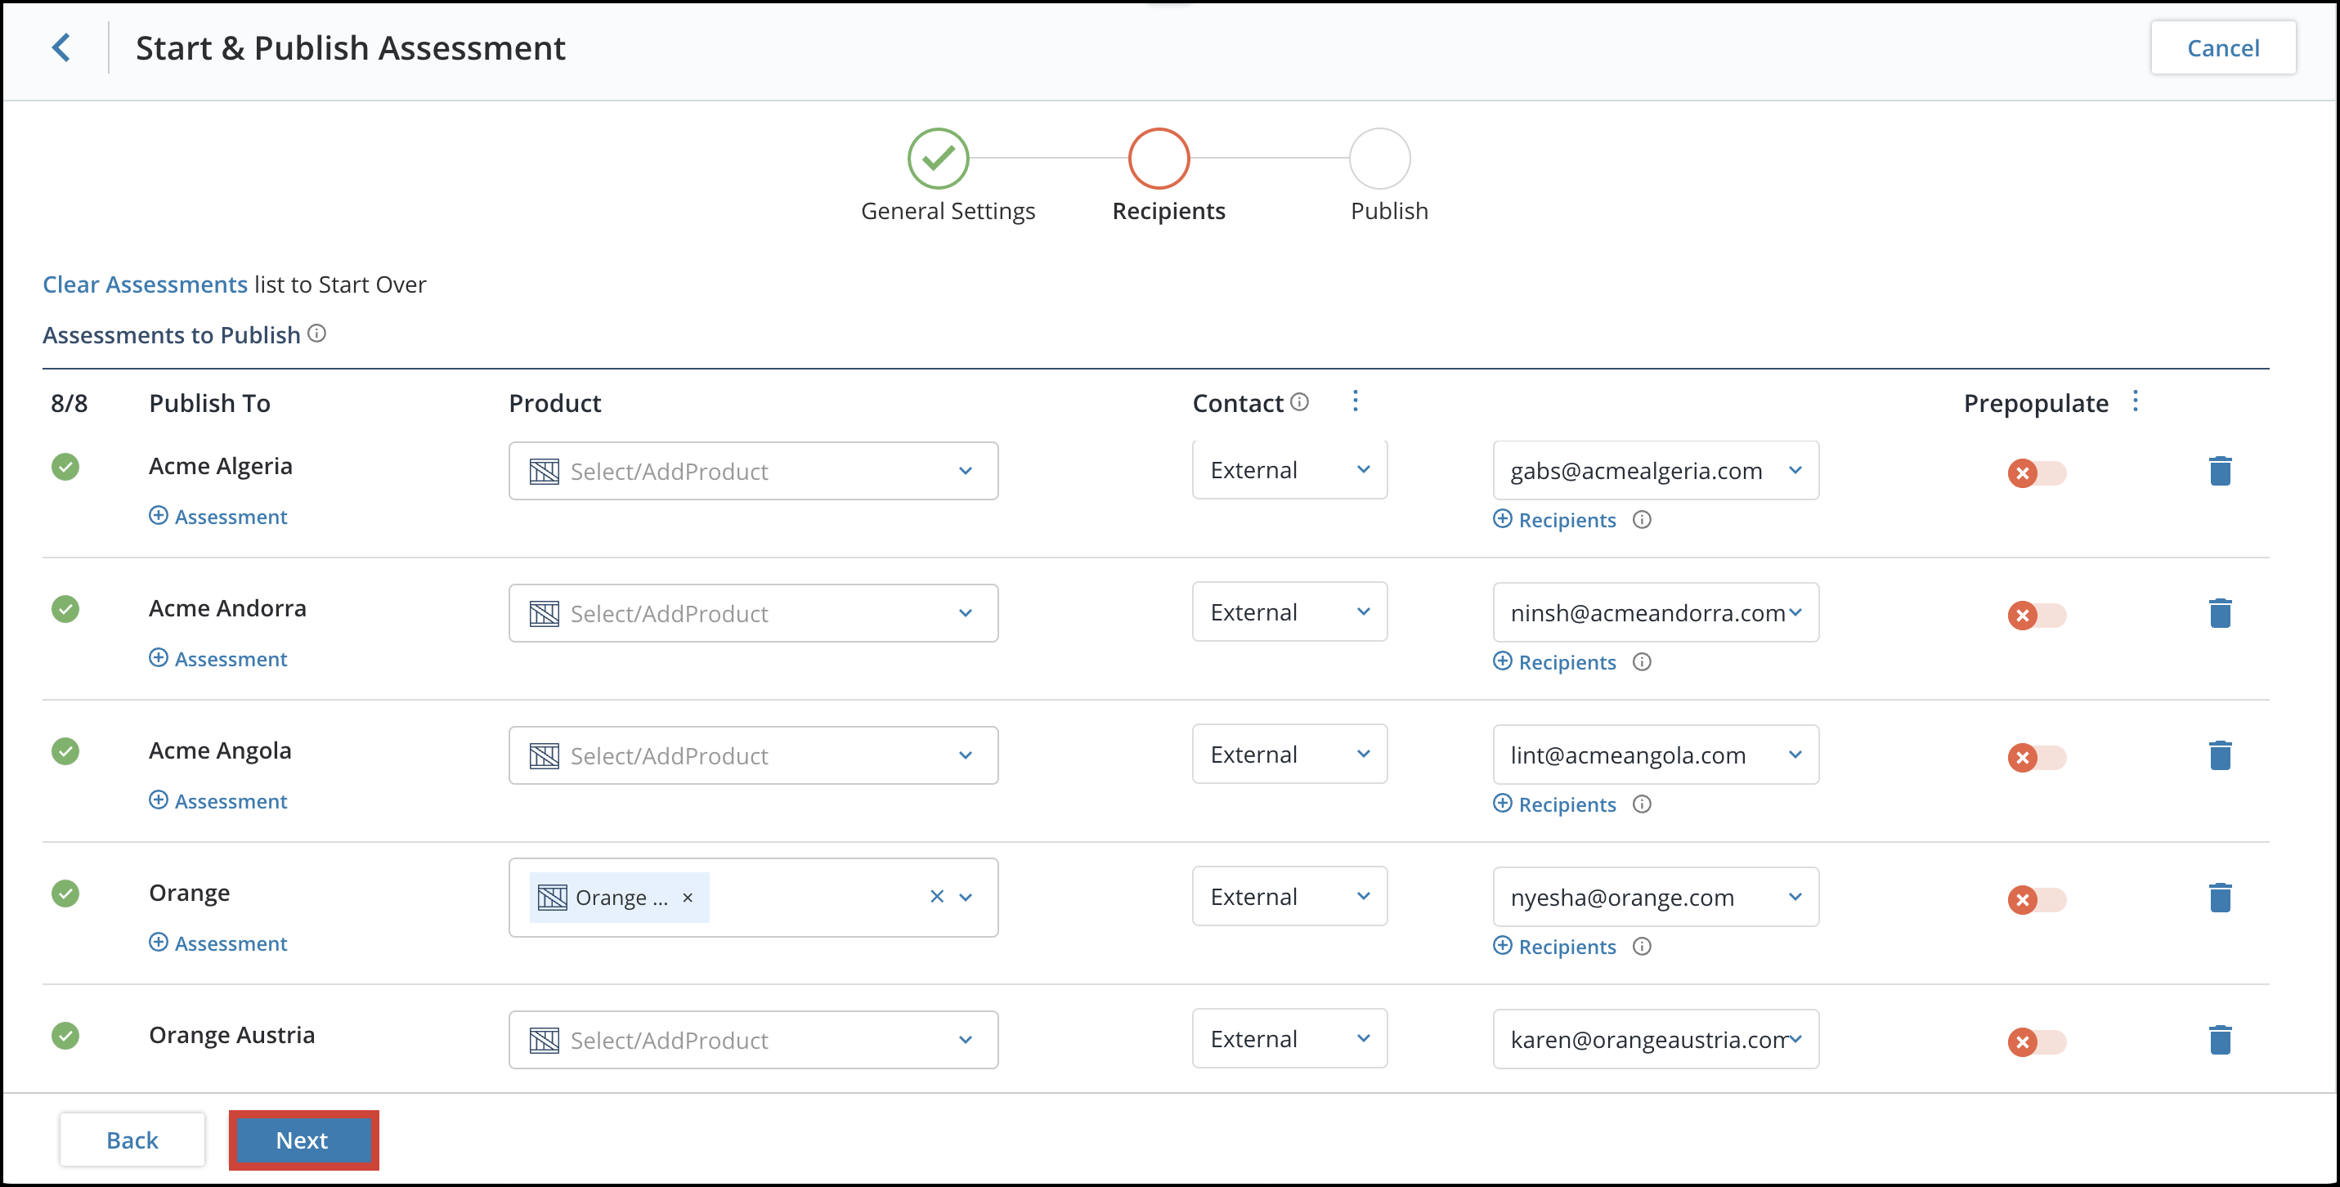Delete the Acme Algeria assessment row
The image size is (2340, 1187).
tap(2220, 470)
